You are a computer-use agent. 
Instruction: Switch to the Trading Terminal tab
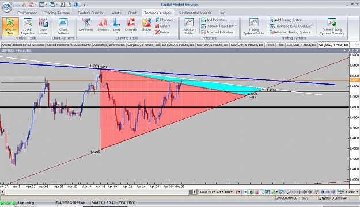[58, 13]
